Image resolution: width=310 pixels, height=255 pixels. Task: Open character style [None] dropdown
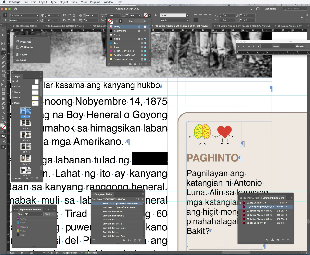tap(187, 15)
